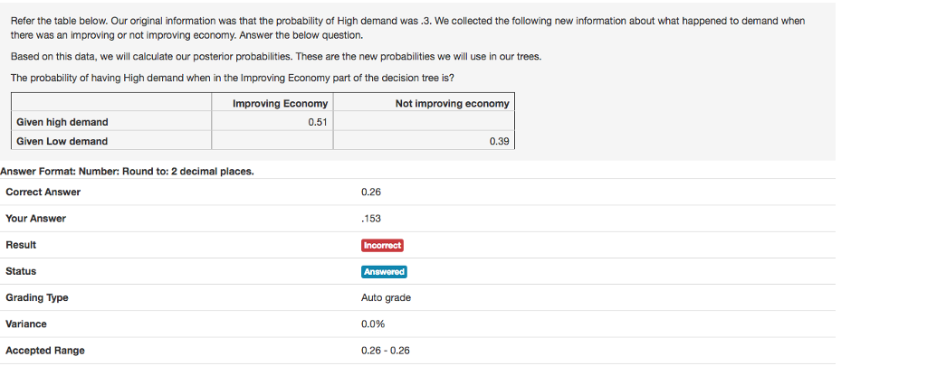Click the Grading Type row label
Screen dimensions: 927x366
(x=37, y=297)
